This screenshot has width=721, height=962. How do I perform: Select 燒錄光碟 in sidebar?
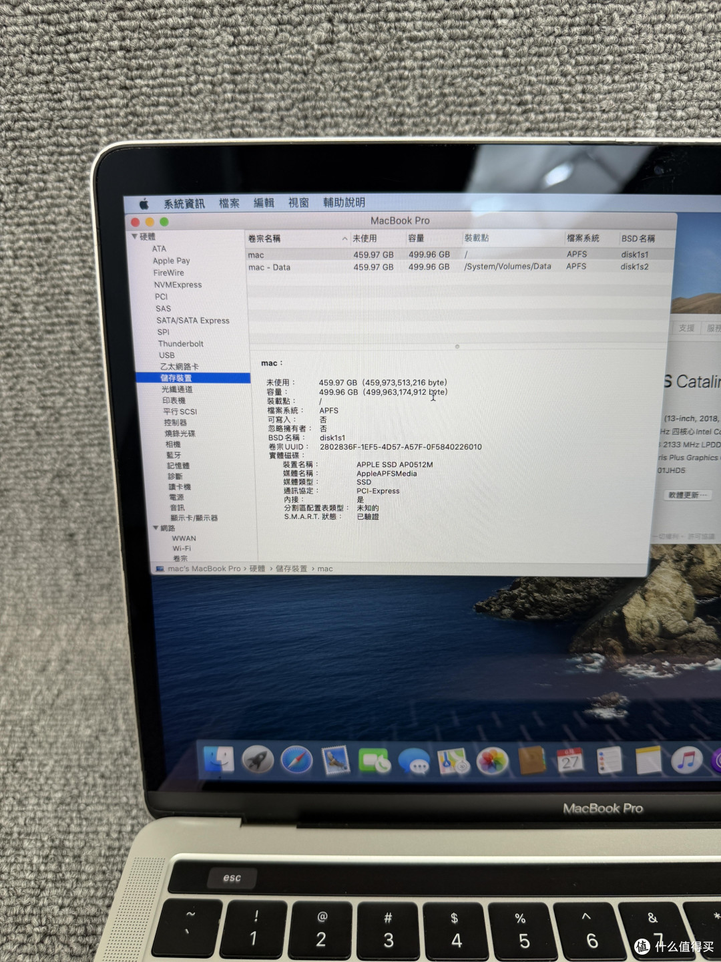[x=180, y=434]
